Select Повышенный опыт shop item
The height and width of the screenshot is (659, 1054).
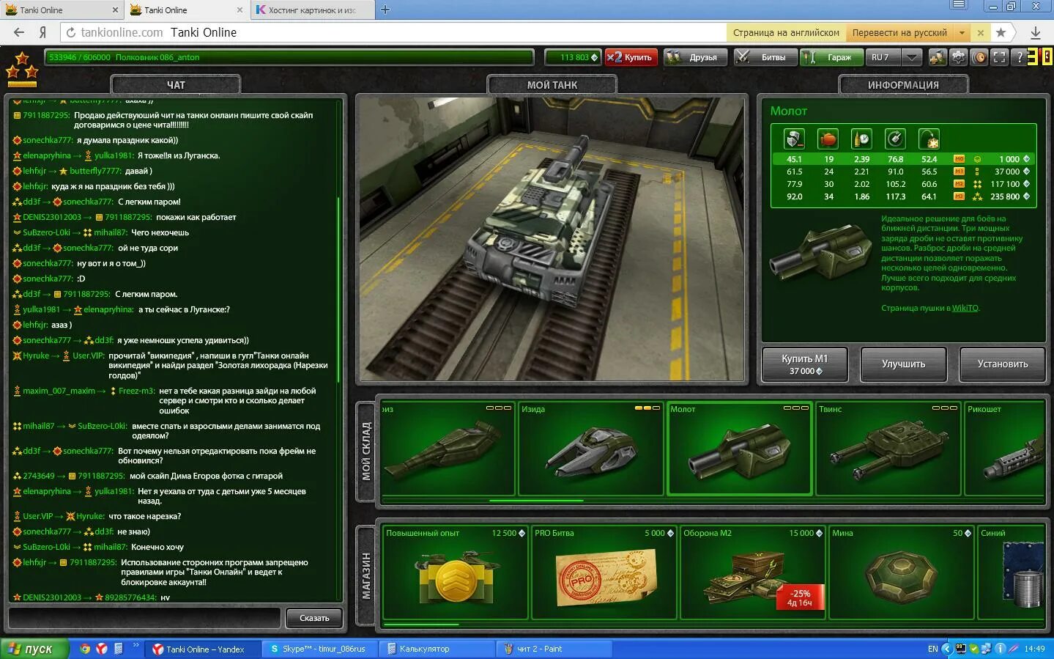point(455,573)
